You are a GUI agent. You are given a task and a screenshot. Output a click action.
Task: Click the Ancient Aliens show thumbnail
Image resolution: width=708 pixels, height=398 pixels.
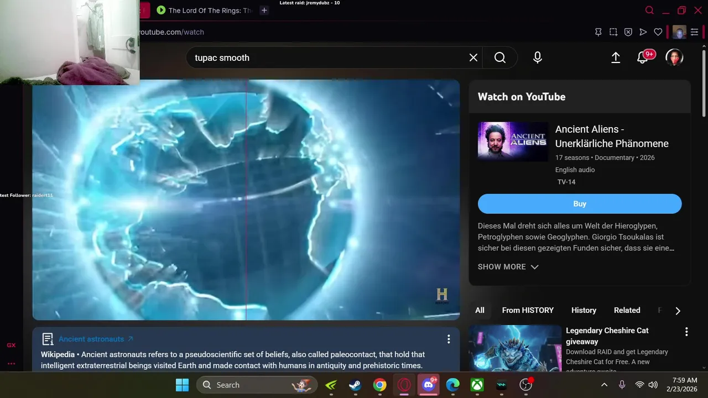point(513,142)
